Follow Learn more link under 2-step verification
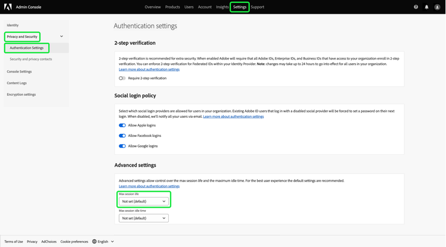This screenshot has height=247, width=446. click(x=149, y=70)
